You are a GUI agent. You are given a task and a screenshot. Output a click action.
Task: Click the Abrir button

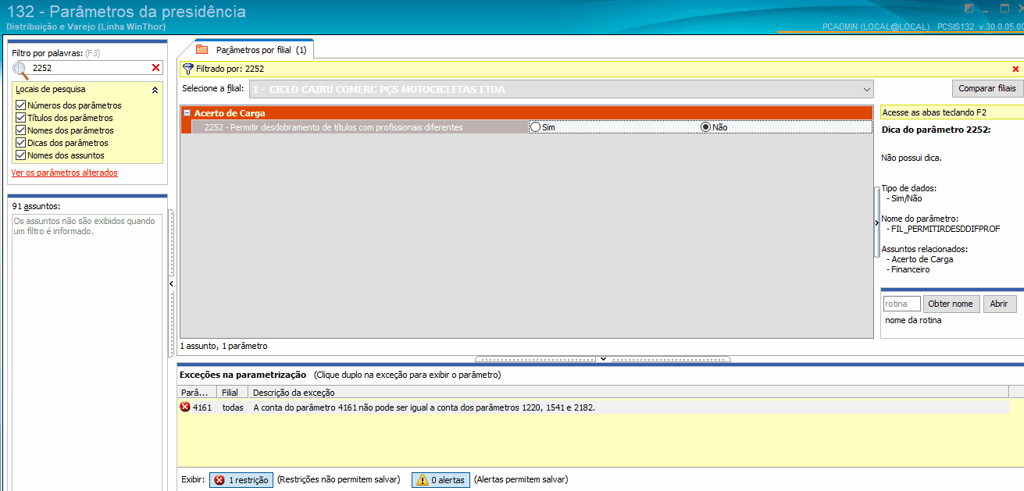click(999, 304)
